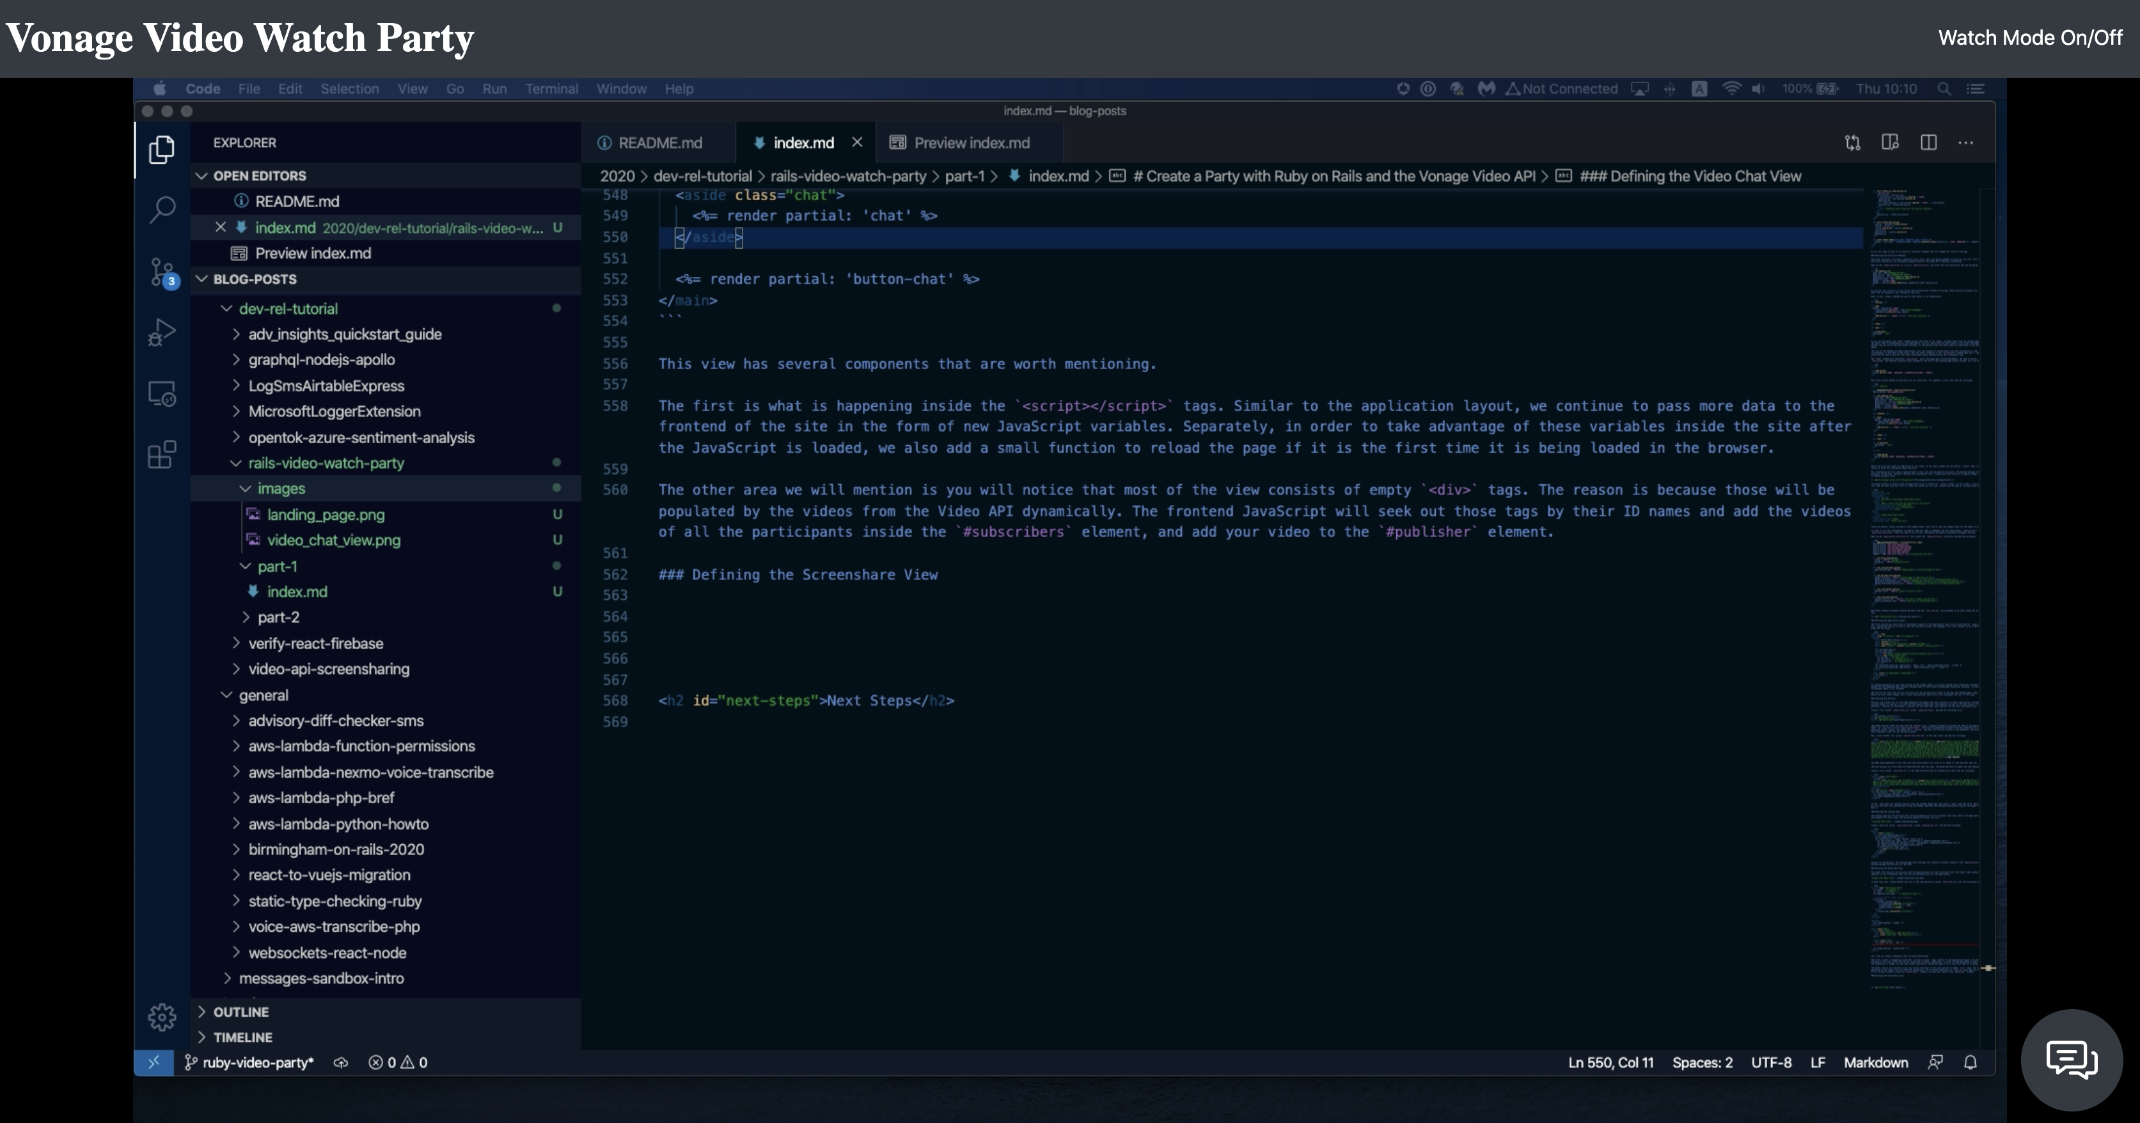Open the Manage gear menu
The height and width of the screenshot is (1123, 2140).
tap(162, 1017)
